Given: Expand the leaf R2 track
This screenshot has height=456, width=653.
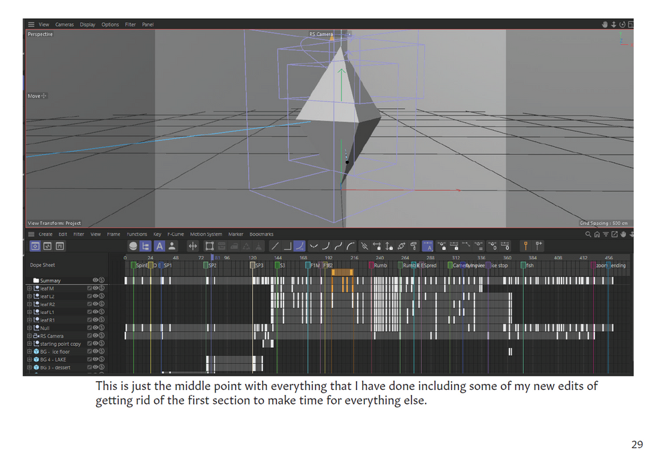Looking at the screenshot, I should pos(29,304).
